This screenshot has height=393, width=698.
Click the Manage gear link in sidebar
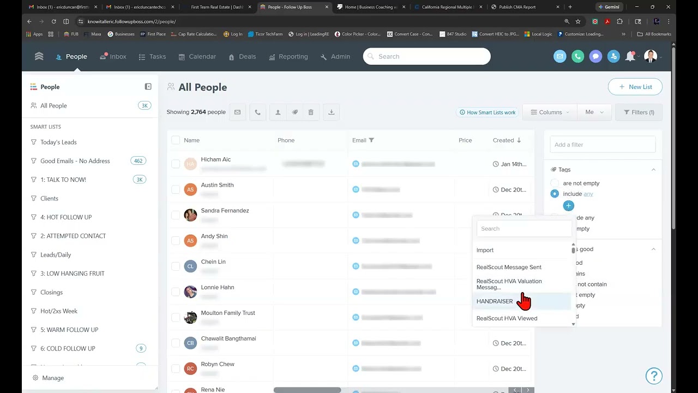48,378
